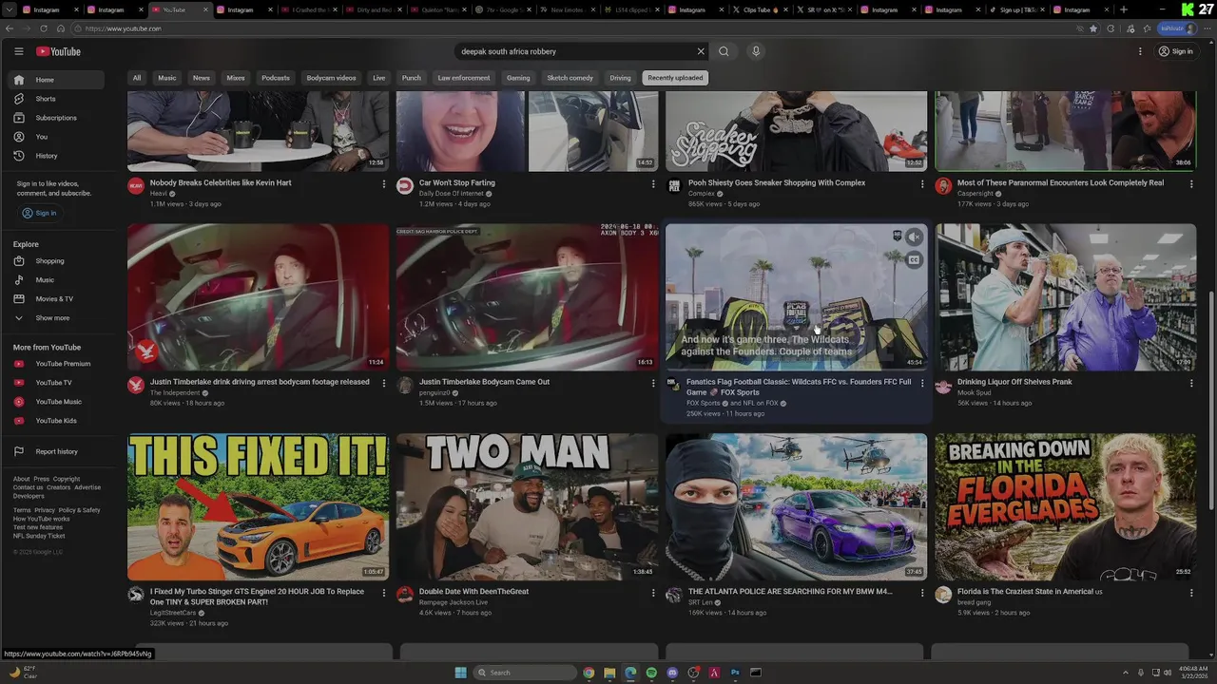Open YouTube Premium link
Image resolution: width=1217 pixels, height=684 pixels.
coord(57,364)
